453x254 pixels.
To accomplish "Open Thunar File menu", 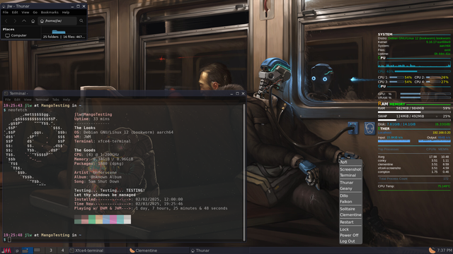I will tap(6, 13).
